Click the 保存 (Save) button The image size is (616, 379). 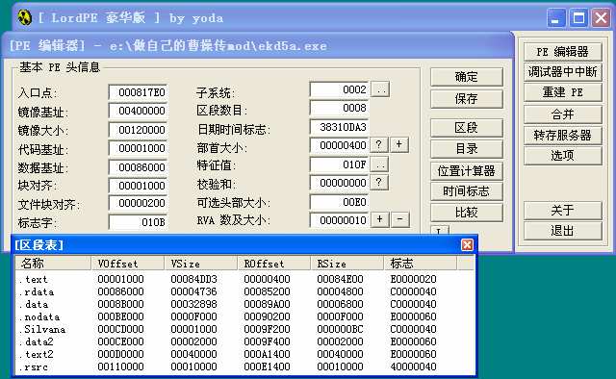click(x=466, y=98)
